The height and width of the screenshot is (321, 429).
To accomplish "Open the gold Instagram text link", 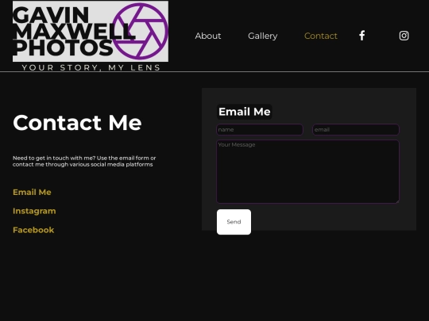I will [x=34, y=211].
